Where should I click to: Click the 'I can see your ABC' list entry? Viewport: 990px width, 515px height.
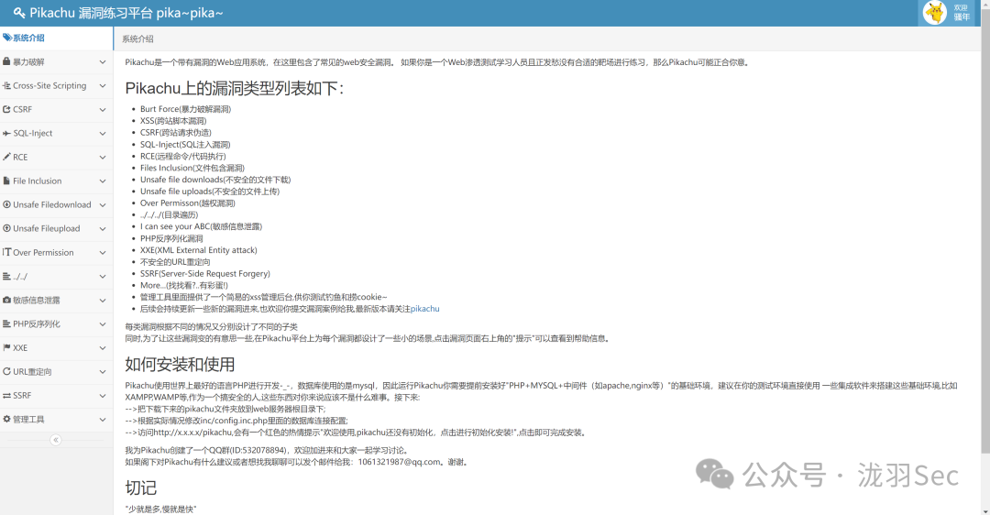(x=201, y=226)
